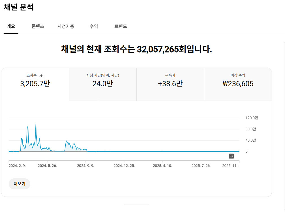Select the 개요 tab
285x212 pixels.
pos(11,26)
